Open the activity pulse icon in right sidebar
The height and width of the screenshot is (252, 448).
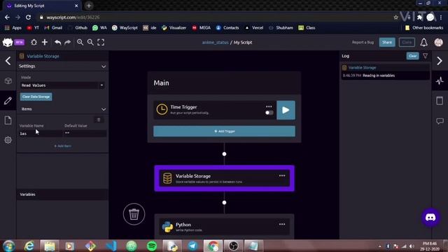point(440,81)
